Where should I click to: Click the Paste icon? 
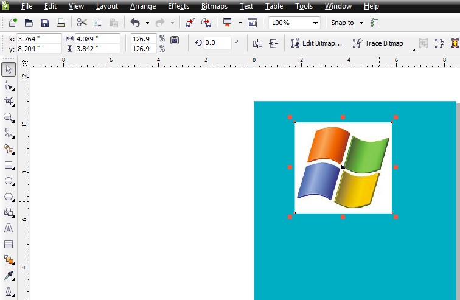coord(114,23)
